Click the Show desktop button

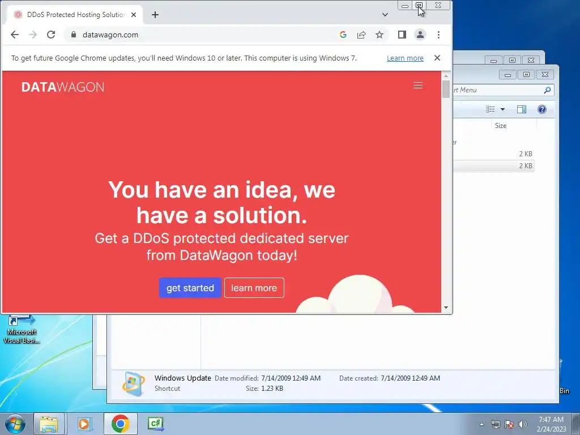tap(576, 424)
